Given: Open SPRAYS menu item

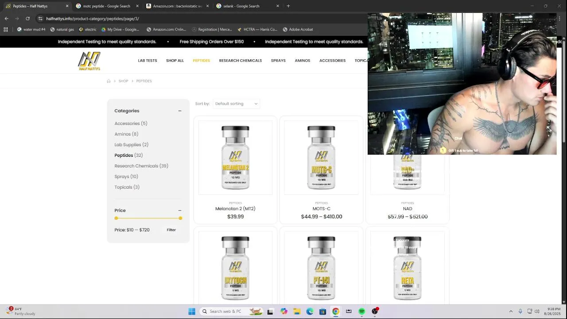Looking at the screenshot, I should (278, 61).
